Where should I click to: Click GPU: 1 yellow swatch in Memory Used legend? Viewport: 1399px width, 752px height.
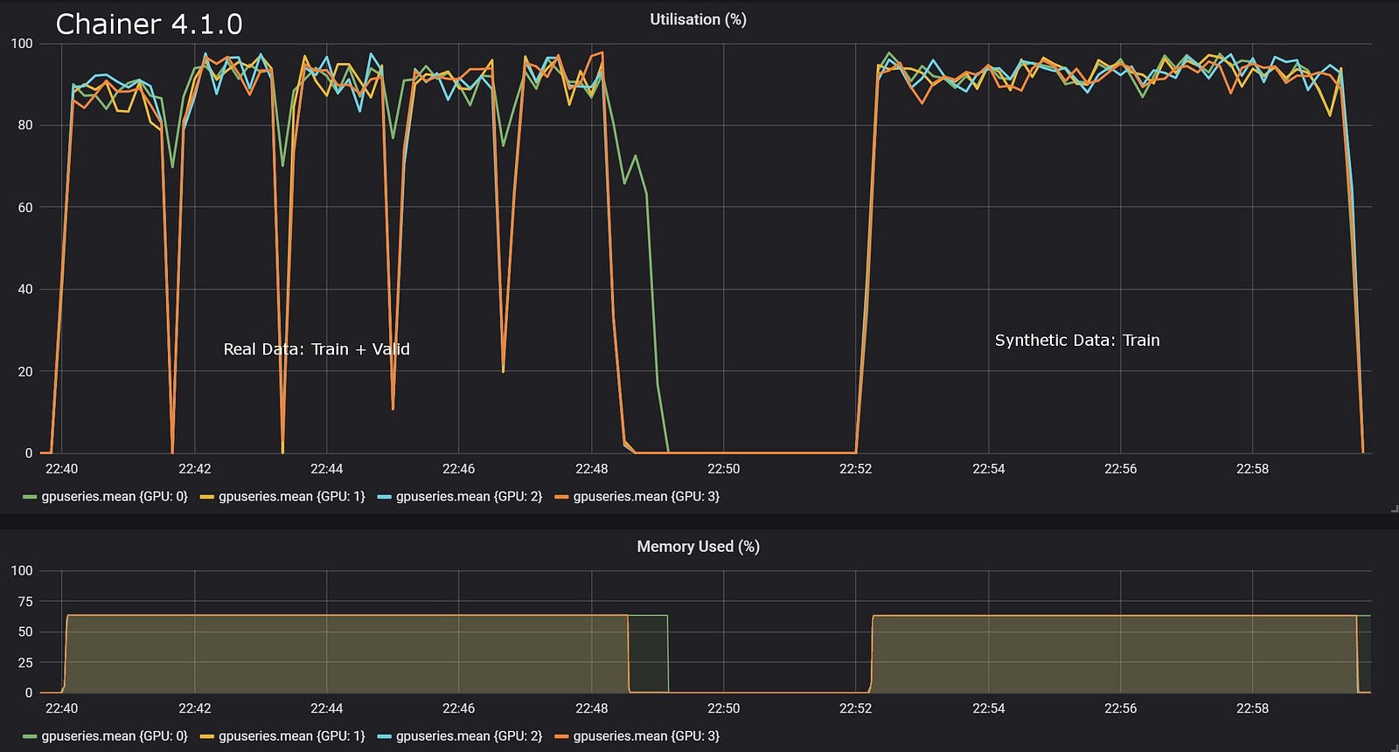pos(207,736)
